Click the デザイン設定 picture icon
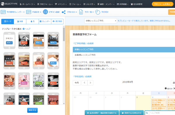The image size is (175, 115). pos(45,12)
